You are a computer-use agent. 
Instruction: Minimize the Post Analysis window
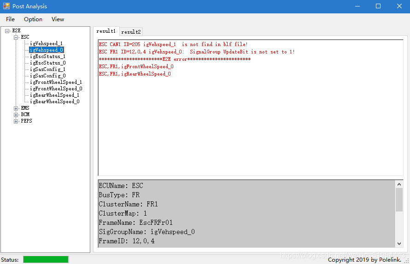pyautogui.click(x=357, y=6)
